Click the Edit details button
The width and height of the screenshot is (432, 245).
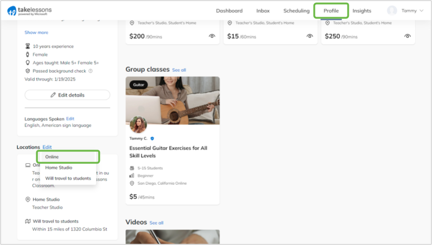pyautogui.click(x=67, y=95)
